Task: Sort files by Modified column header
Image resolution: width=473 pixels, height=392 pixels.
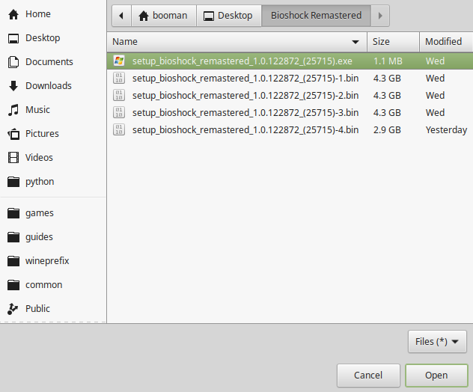Action: [446, 42]
